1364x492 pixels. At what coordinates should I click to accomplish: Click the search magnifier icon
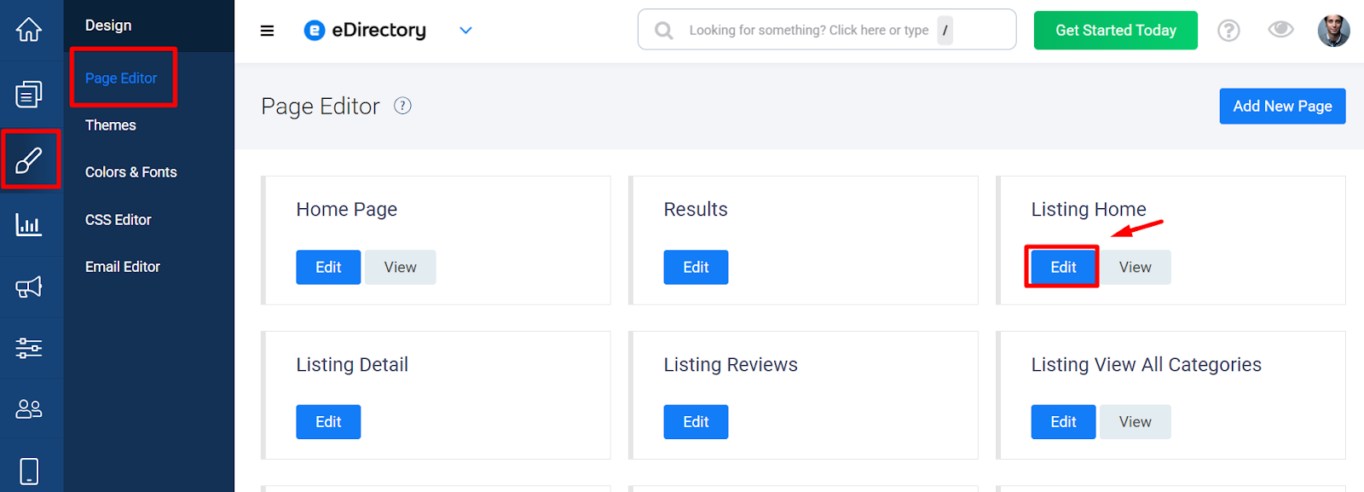[x=663, y=31]
